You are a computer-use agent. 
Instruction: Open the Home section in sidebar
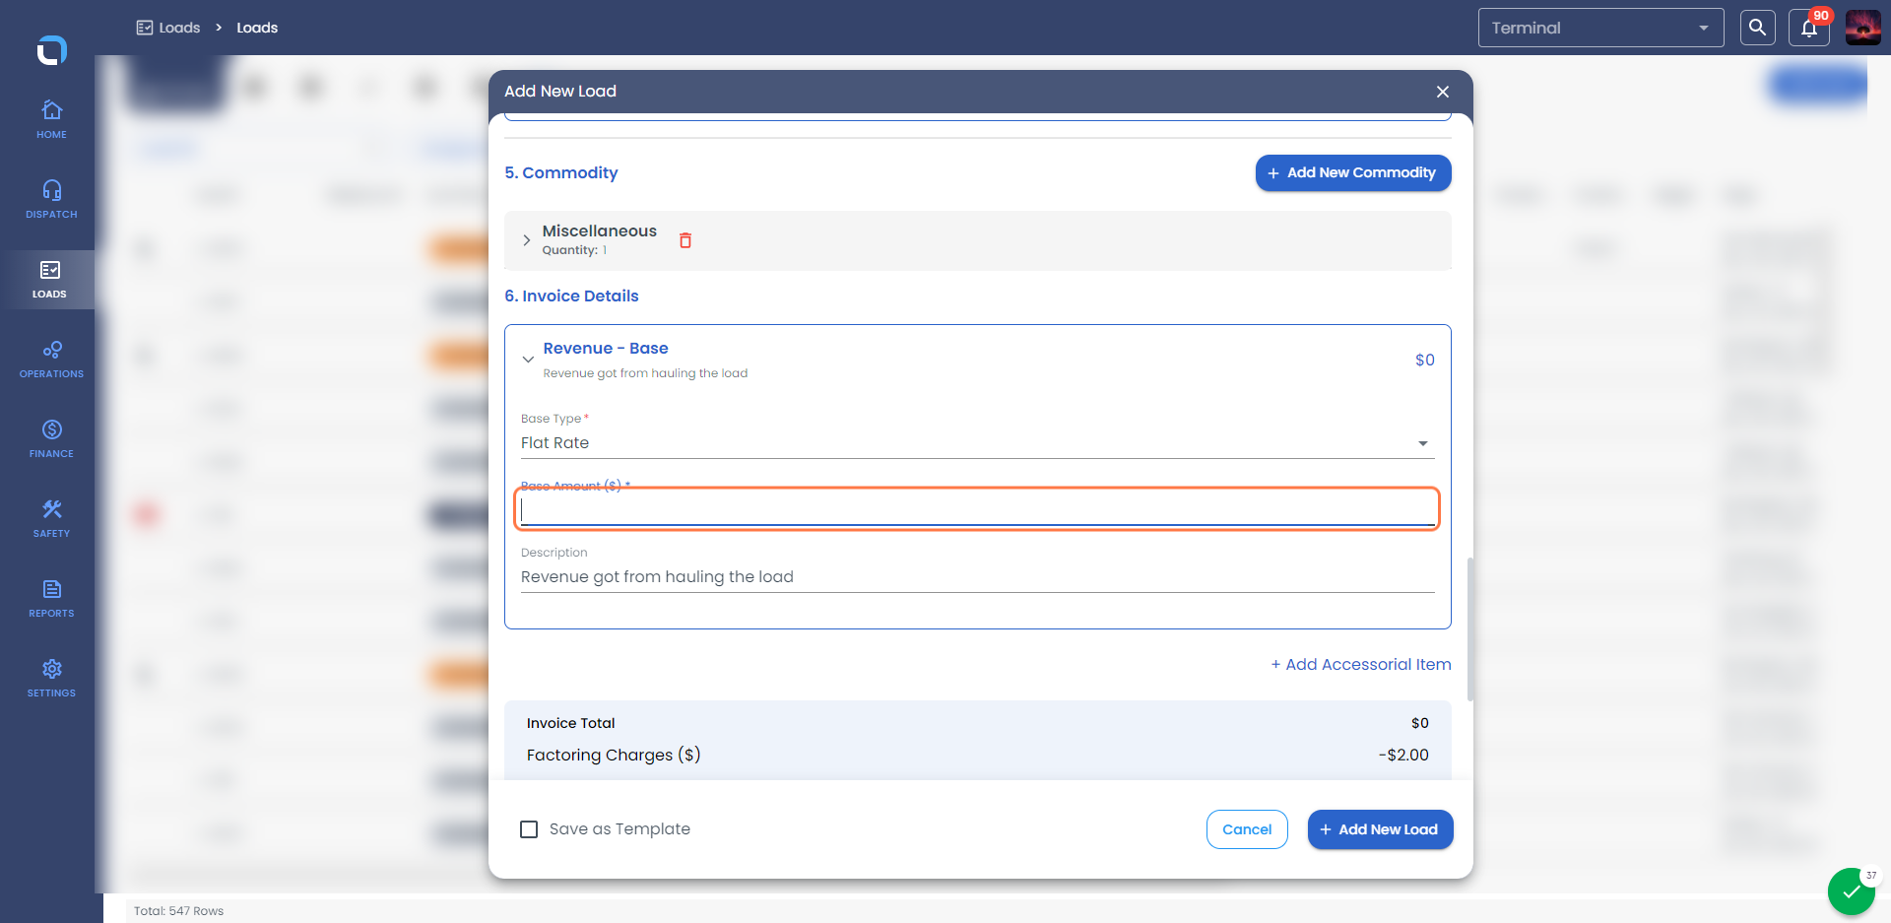[x=51, y=119]
